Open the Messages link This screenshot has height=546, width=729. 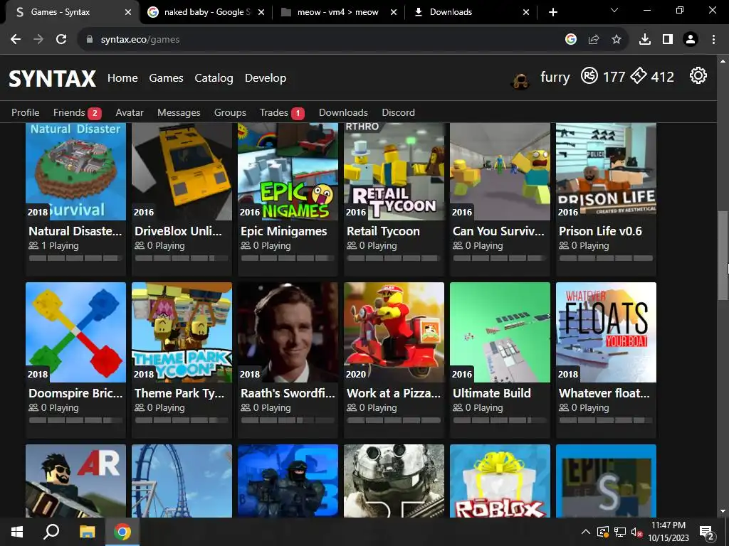(179, 113)
